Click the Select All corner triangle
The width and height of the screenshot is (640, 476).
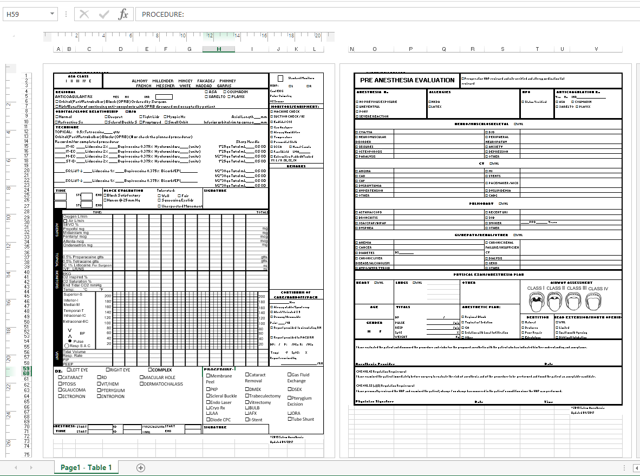pyautogui.click(x=14, y=37)
